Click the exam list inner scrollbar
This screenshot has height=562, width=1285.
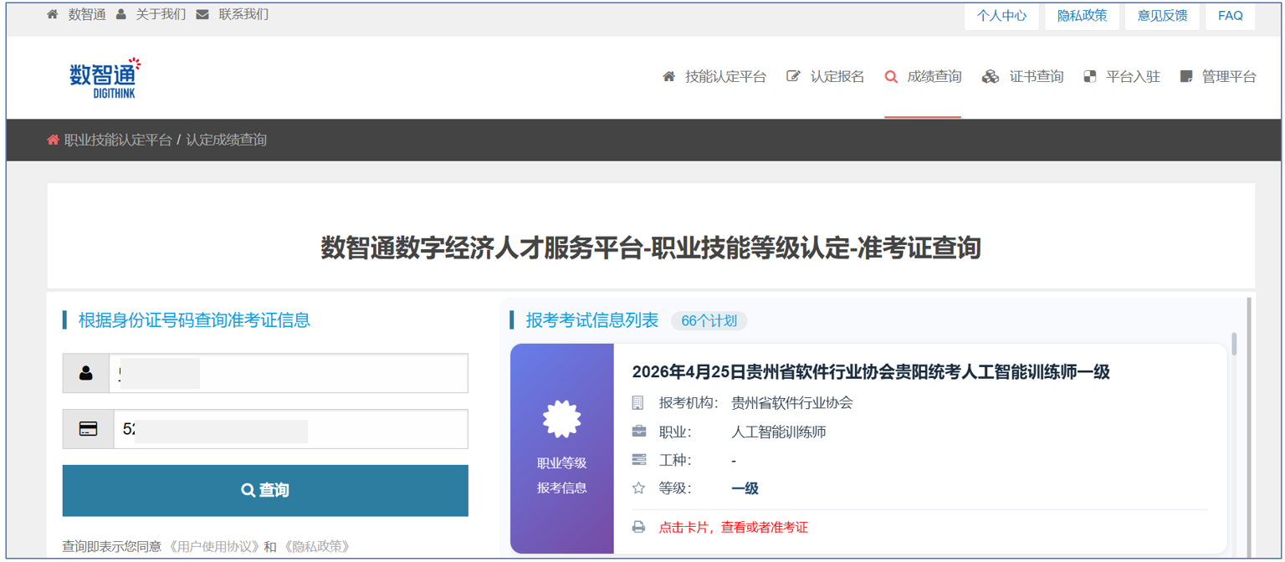point(1234,345)
